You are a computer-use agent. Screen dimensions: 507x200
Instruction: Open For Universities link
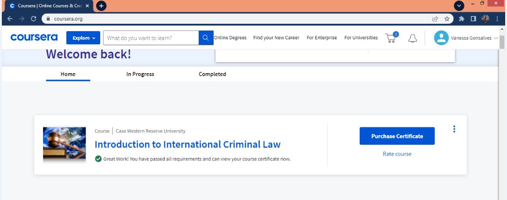(x=361, y=38)
